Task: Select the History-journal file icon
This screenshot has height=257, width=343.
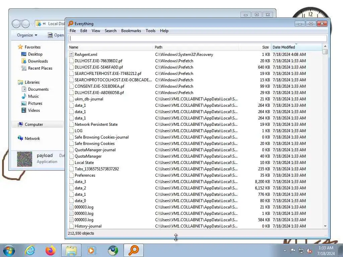Action: [71, 226]
